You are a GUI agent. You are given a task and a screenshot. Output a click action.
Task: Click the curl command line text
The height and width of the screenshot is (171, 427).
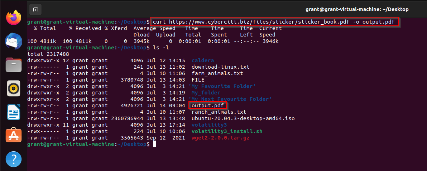pos(273,22)
